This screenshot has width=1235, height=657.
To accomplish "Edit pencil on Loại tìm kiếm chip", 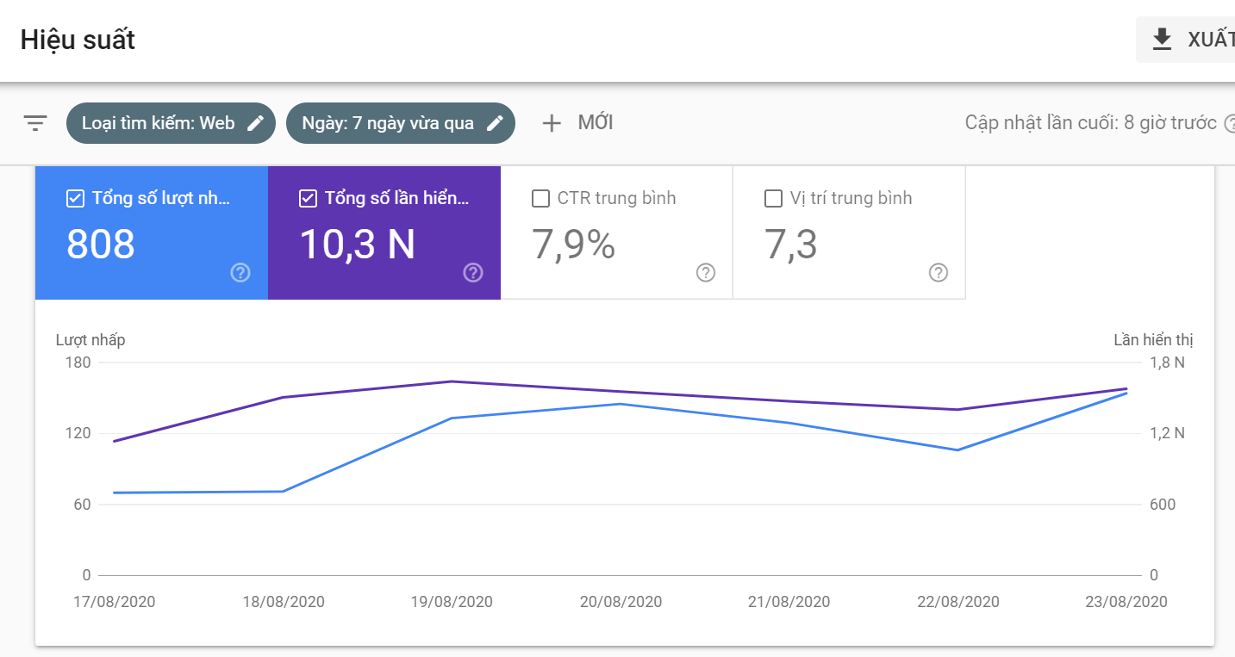I will click(x=255, y=123).
